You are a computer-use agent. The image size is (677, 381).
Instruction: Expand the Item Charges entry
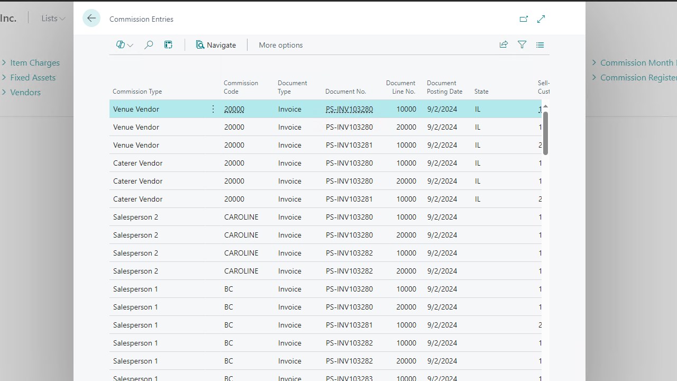(34, 62)
